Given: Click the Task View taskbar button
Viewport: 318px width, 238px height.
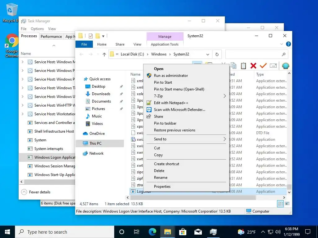Looking at the screenshot, I should (137, 232).
